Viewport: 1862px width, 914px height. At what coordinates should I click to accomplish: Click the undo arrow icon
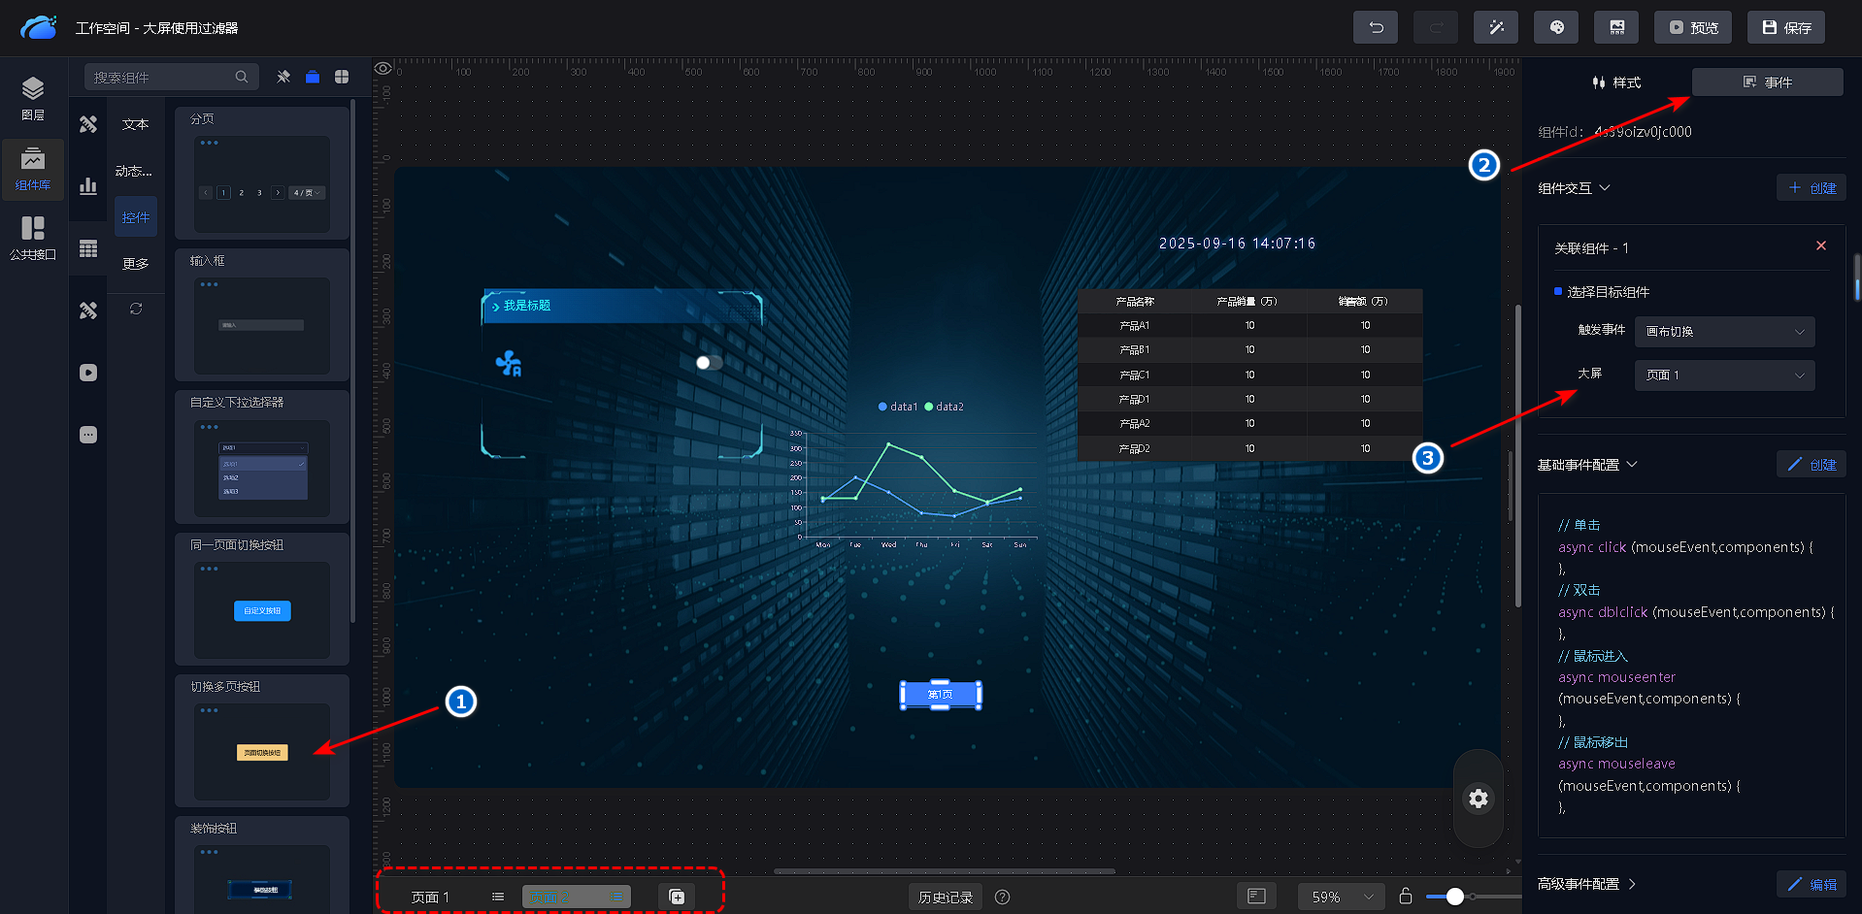coord(1375,27)
